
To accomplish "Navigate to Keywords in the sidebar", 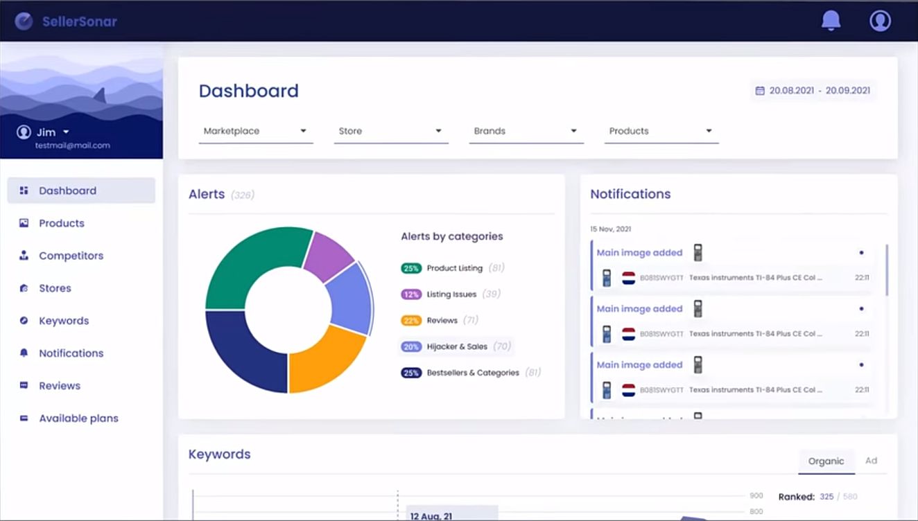I will [x=64, y=321].
